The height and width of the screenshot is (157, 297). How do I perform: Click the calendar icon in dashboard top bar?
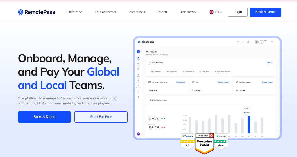pos(238,42)
